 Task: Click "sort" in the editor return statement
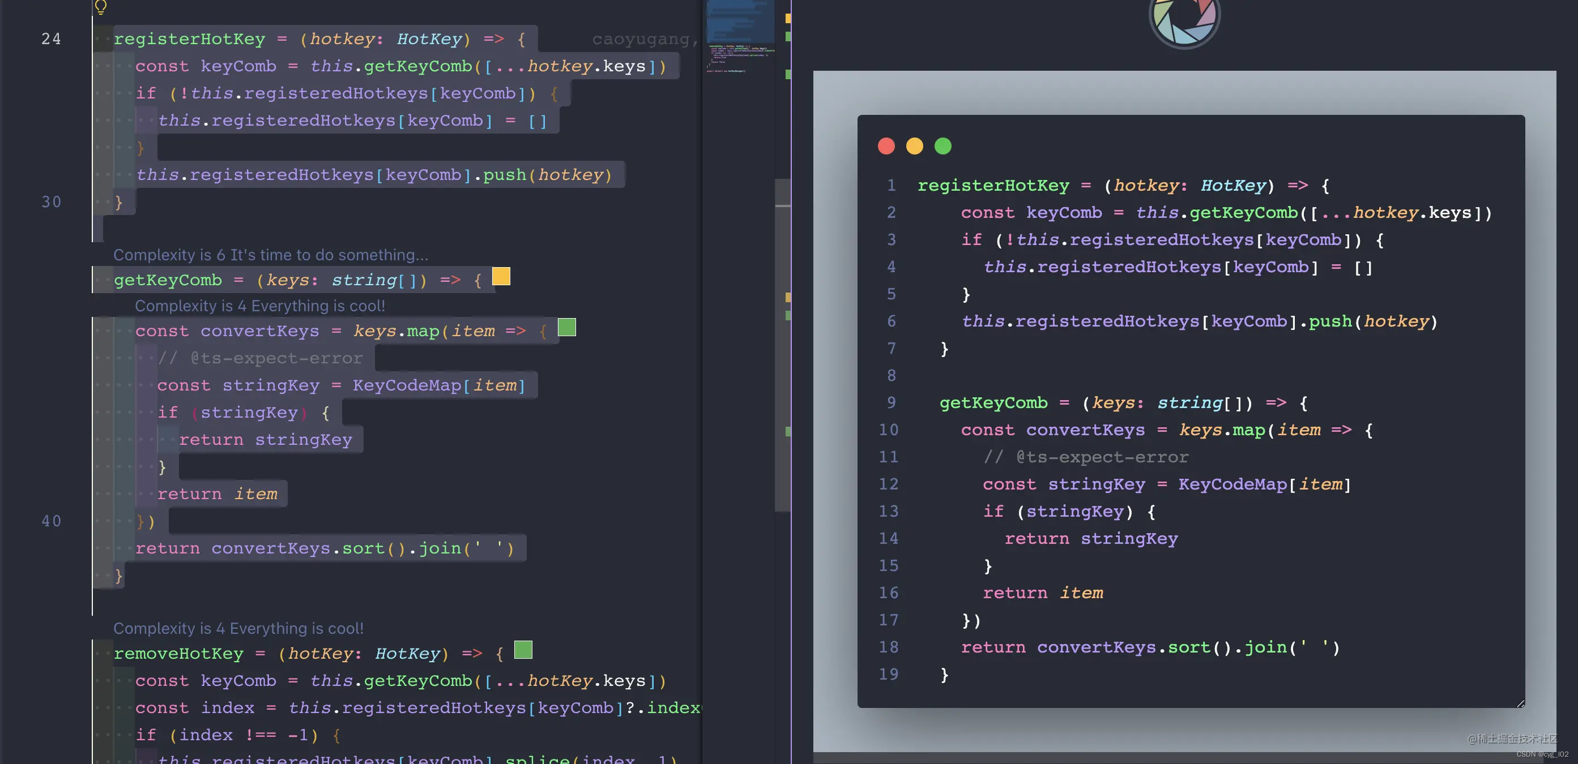(x=363, y=548)
